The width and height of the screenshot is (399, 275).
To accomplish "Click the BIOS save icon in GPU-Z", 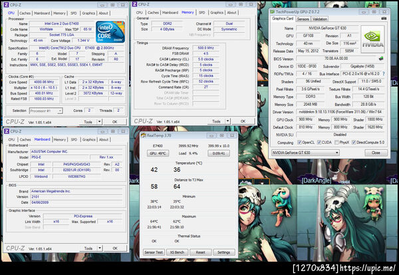I will [381, 59].
